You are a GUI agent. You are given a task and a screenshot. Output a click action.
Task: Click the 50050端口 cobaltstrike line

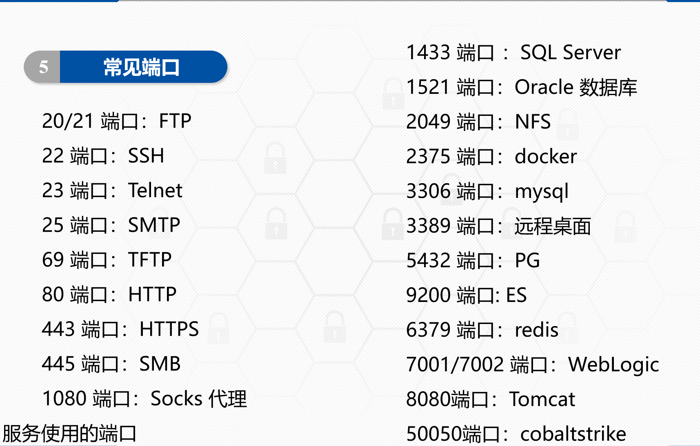pyautogui.click(x=516, y=434)
